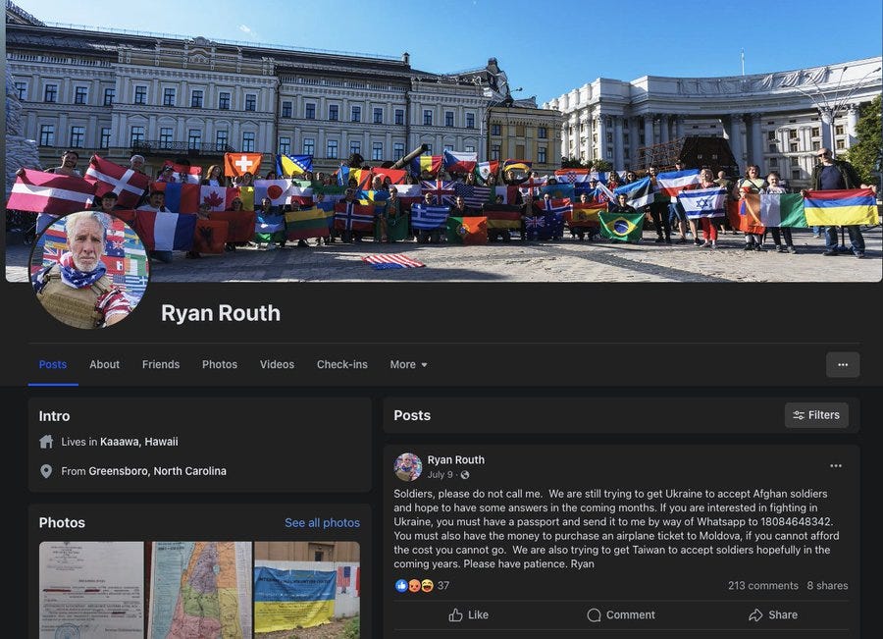The image size is (883, 639).
Task: Like the post
Action: point(469,615)
